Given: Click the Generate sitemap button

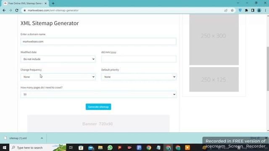Looking at the screenshot, I should pyautogui.click(x=98, y=107).
